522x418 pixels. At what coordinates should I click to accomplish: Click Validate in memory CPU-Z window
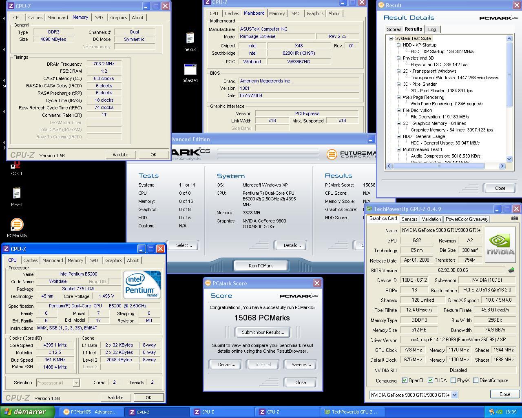120,155
